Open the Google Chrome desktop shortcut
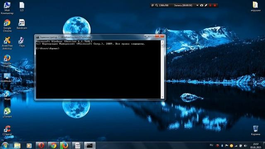 click(7, 26)
